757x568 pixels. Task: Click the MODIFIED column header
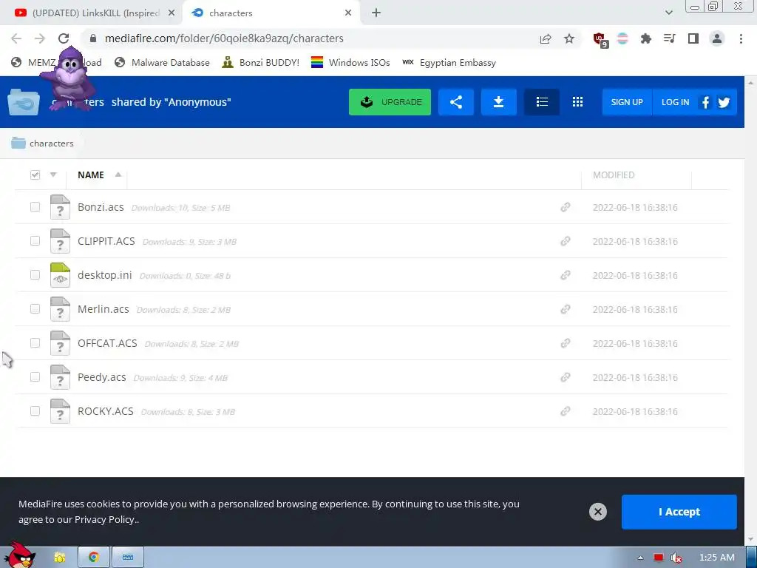(614, 175)
